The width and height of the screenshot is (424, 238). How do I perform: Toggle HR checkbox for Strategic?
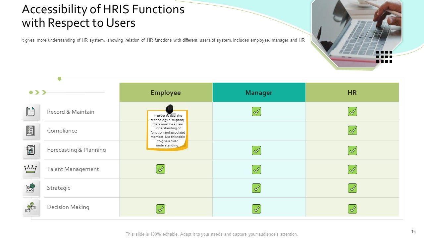click(x=352, y=188)
